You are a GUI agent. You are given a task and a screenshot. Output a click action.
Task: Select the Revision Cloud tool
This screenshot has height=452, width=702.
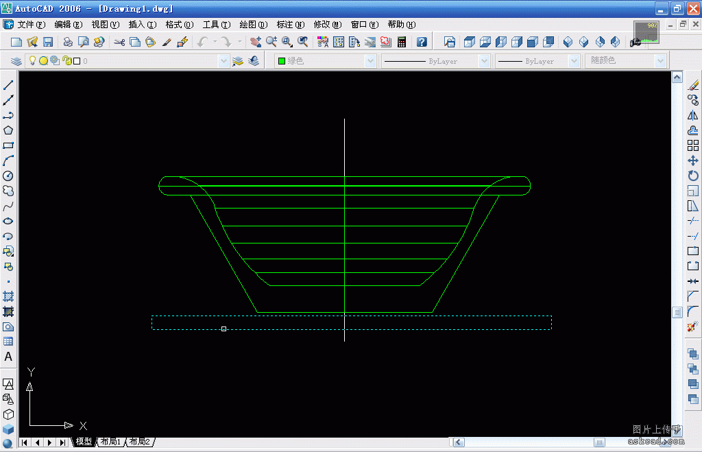8,191
